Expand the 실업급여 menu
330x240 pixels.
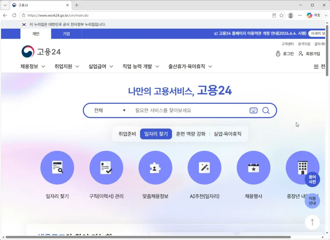[x=101, y=66]
